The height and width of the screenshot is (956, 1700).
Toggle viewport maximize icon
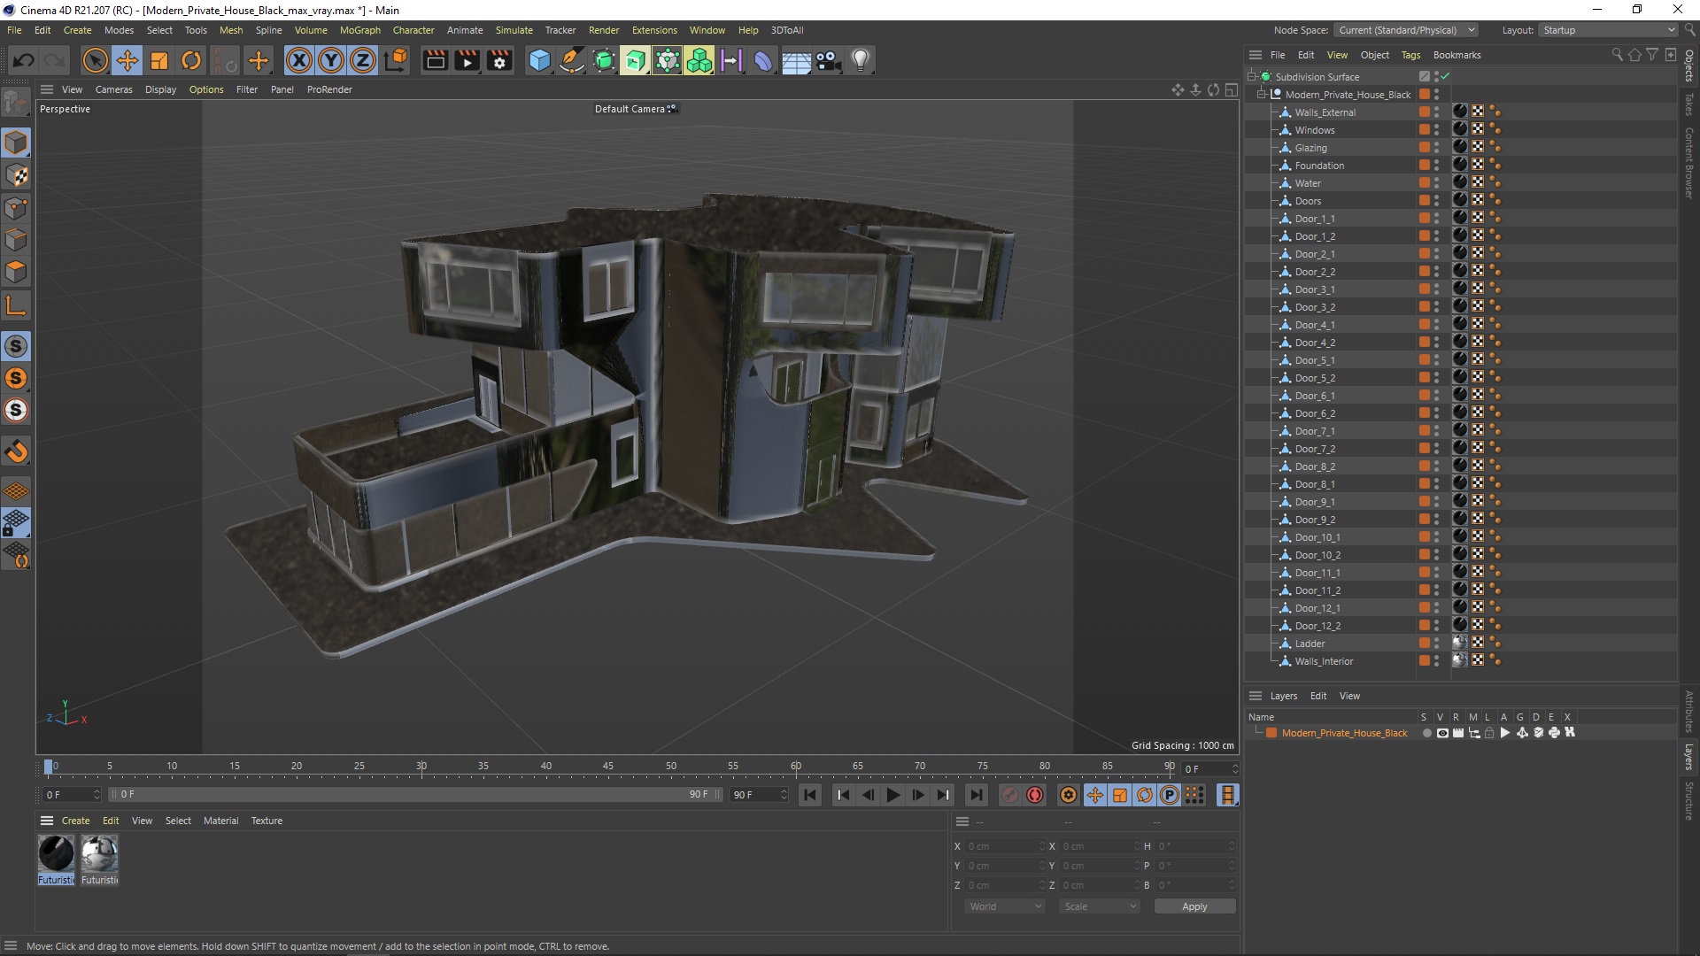[x=1231, y=89]
